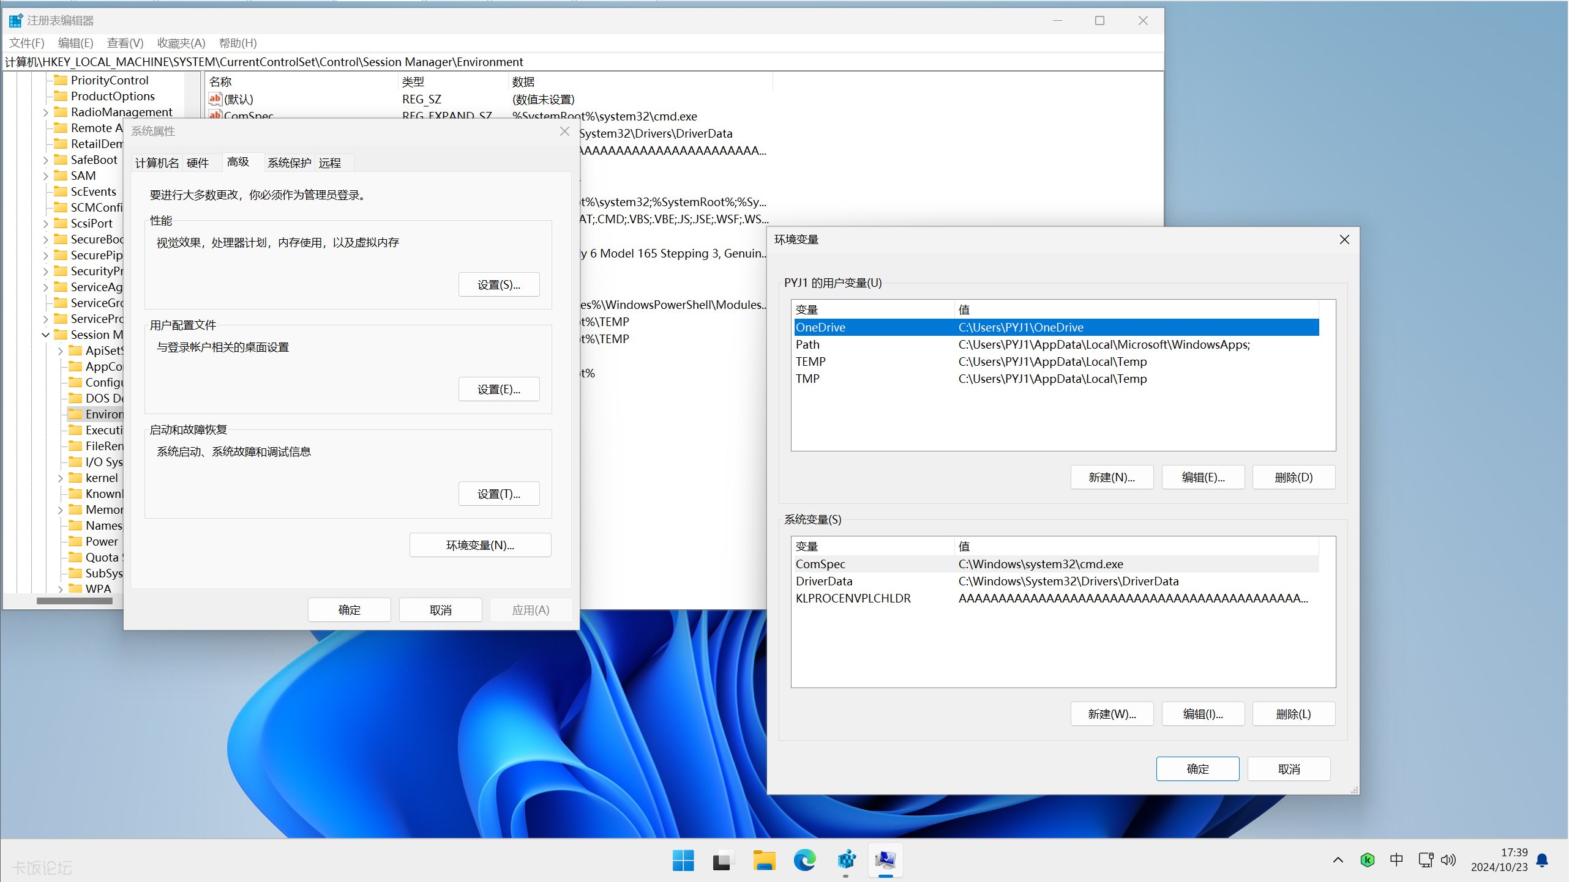The height and width of the screenshot is (882, 1569).
Task: Click 编辑(E)... for user variables
Action: pos(1203,477)
